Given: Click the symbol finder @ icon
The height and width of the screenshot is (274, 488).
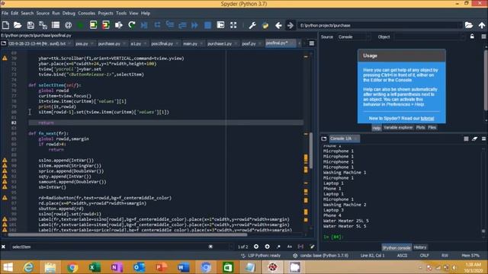Looking at the screenshot, I should coord(68,25).
